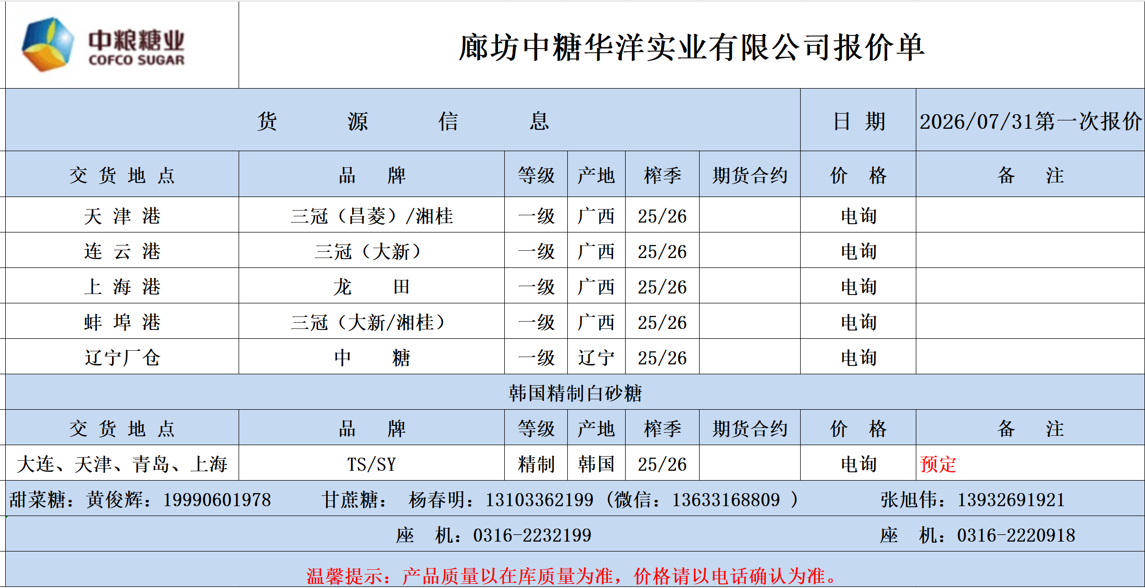Click the 25/26 season in 上海港 row
The image size is (1145, 588).
[662, 286]
